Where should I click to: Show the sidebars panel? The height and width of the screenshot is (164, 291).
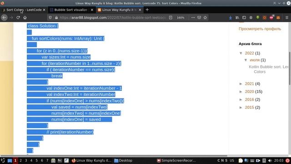coord(244,17)
